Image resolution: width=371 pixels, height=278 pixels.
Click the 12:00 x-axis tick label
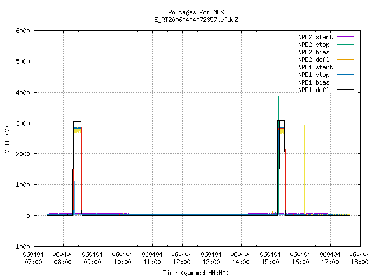tap(181, 262)
